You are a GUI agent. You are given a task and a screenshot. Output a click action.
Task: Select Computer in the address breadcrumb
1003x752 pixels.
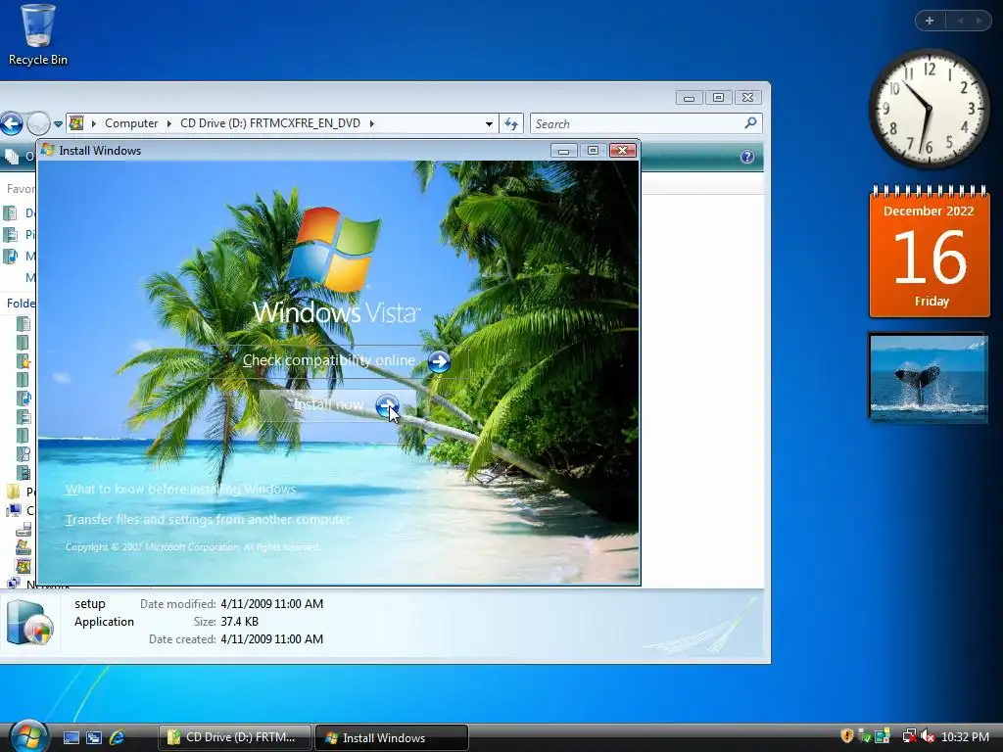[x=131, y=123]
